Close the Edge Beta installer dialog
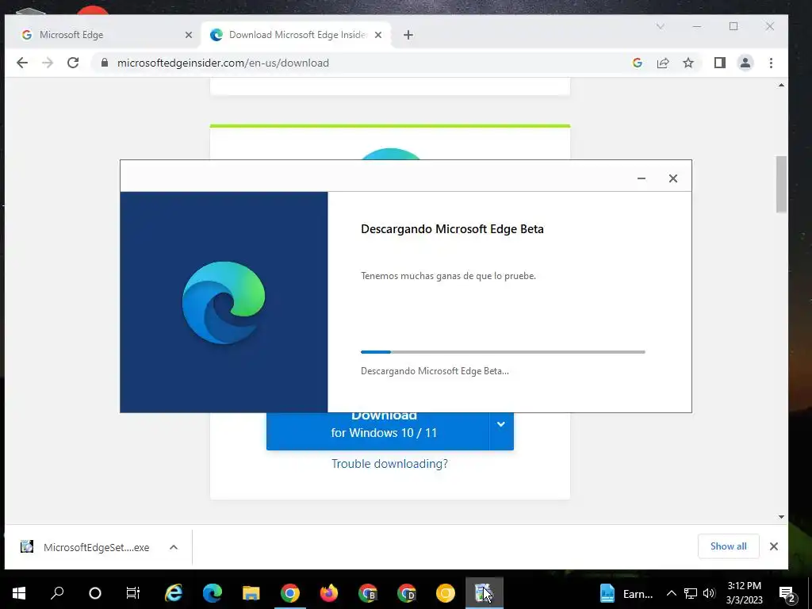The image size is (812, 609). 672,178
